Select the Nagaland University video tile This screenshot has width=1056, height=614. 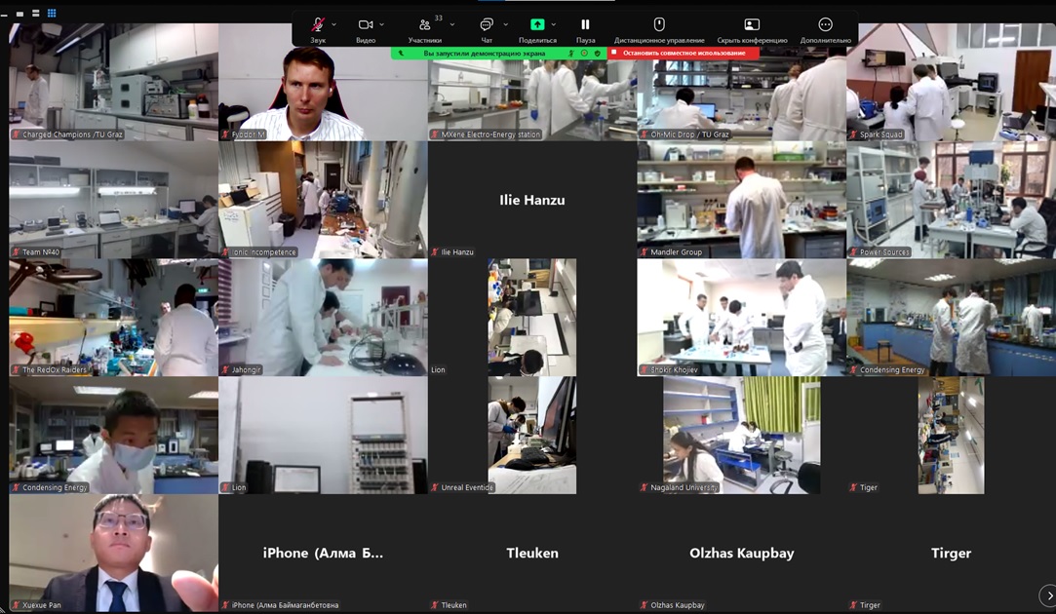[x=741, y=436]
